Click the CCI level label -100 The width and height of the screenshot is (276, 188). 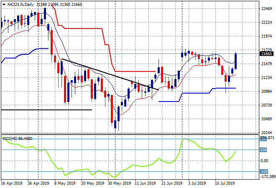pyautogui.click(x=264, y=171)
